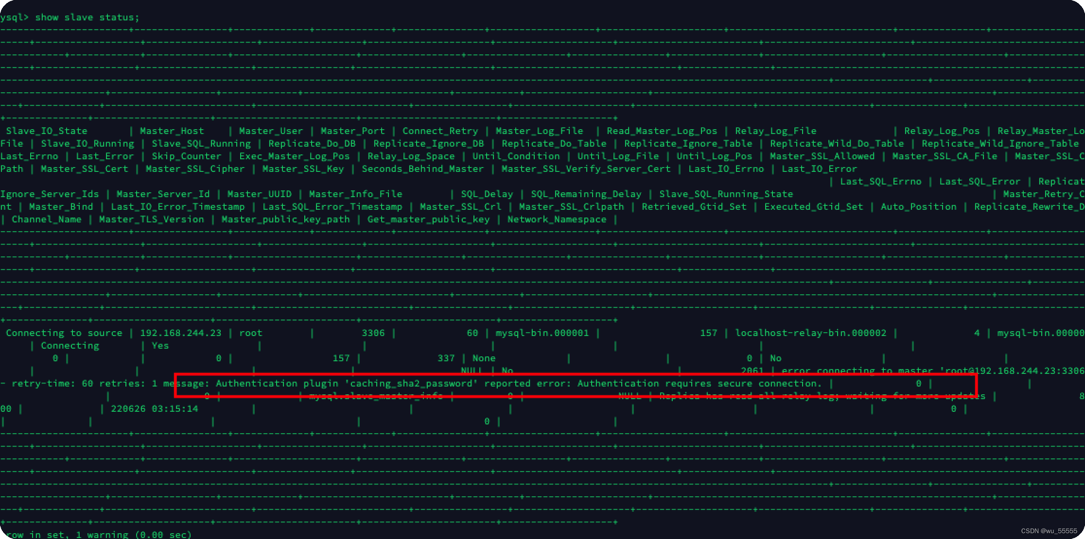The image size is (1085, 539).
Task: Click the Master_Port column header
Action: (352, 131)
